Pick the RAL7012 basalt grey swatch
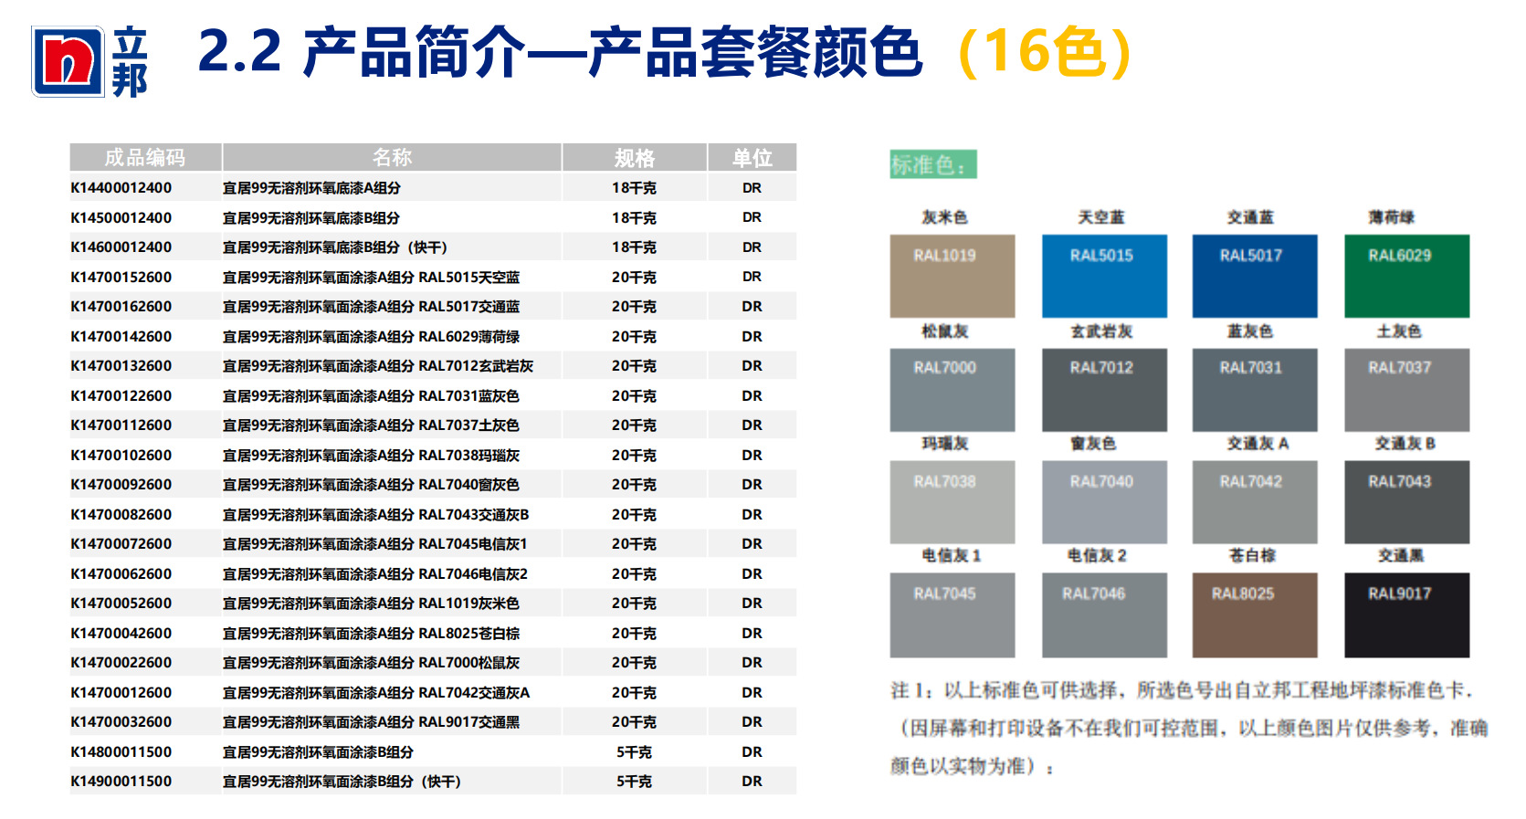1526x819 pixels. click(1104, 390)
